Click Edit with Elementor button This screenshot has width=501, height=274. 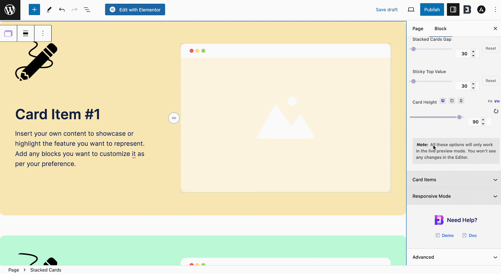click(x=135, y=10)
